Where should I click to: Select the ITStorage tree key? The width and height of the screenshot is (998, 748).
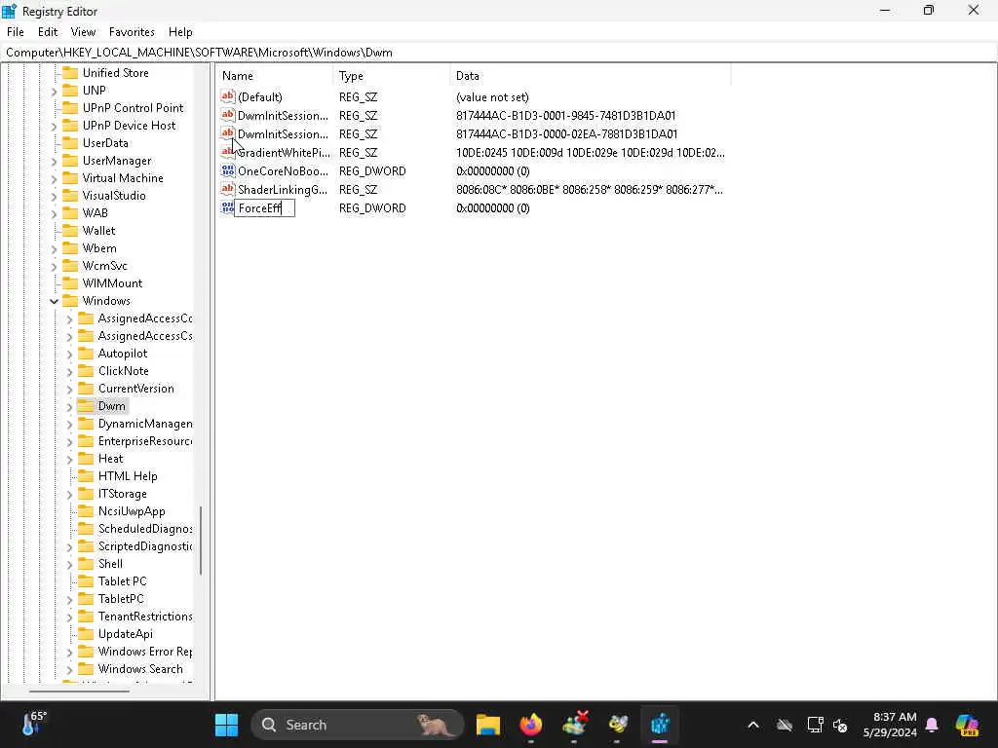coord(122,494)
